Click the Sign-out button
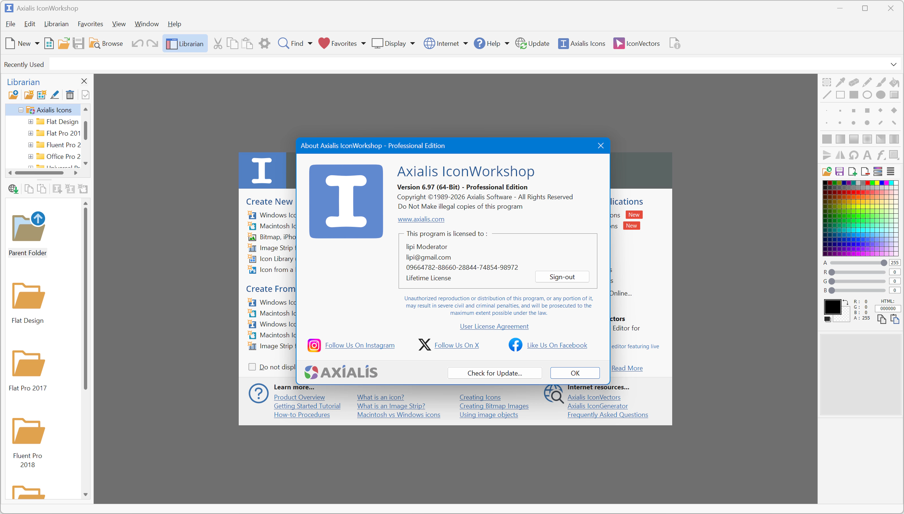 click(x=562, y=277)
